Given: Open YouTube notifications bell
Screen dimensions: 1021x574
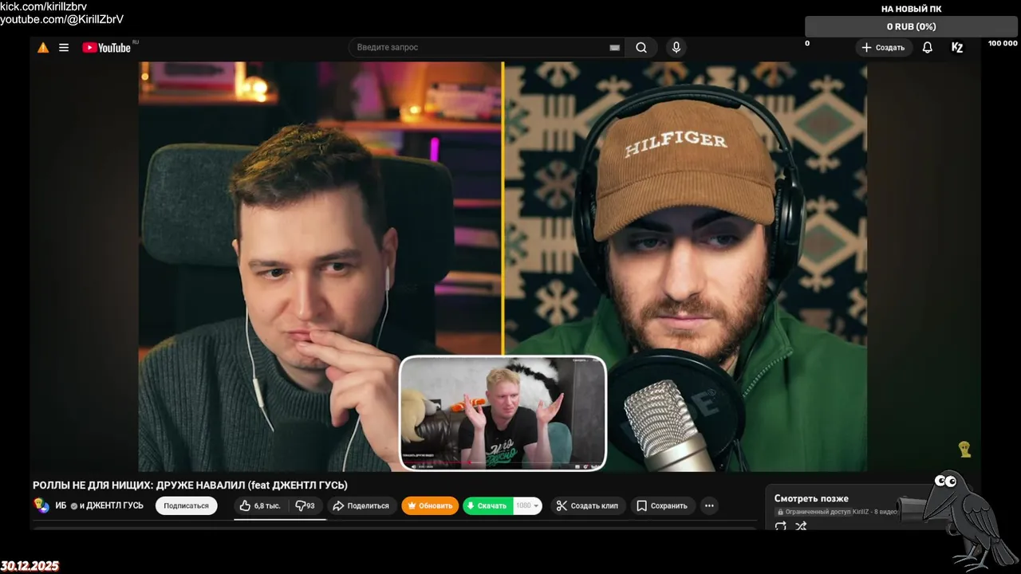Looking at the screenshot, I should pos(927,48).
